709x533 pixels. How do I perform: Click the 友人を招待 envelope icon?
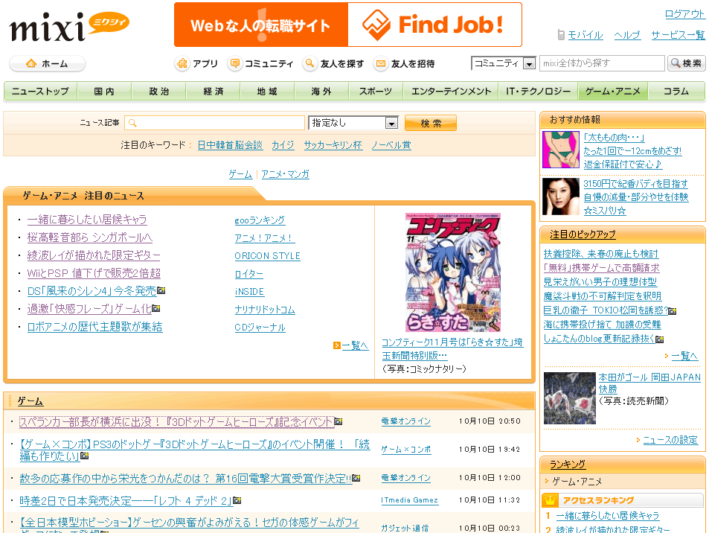click(381, 64)
